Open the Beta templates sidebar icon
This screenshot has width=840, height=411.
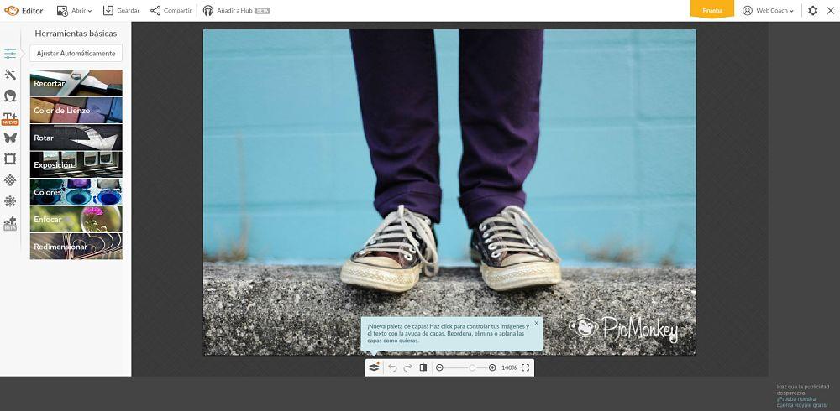coord(10,223)
